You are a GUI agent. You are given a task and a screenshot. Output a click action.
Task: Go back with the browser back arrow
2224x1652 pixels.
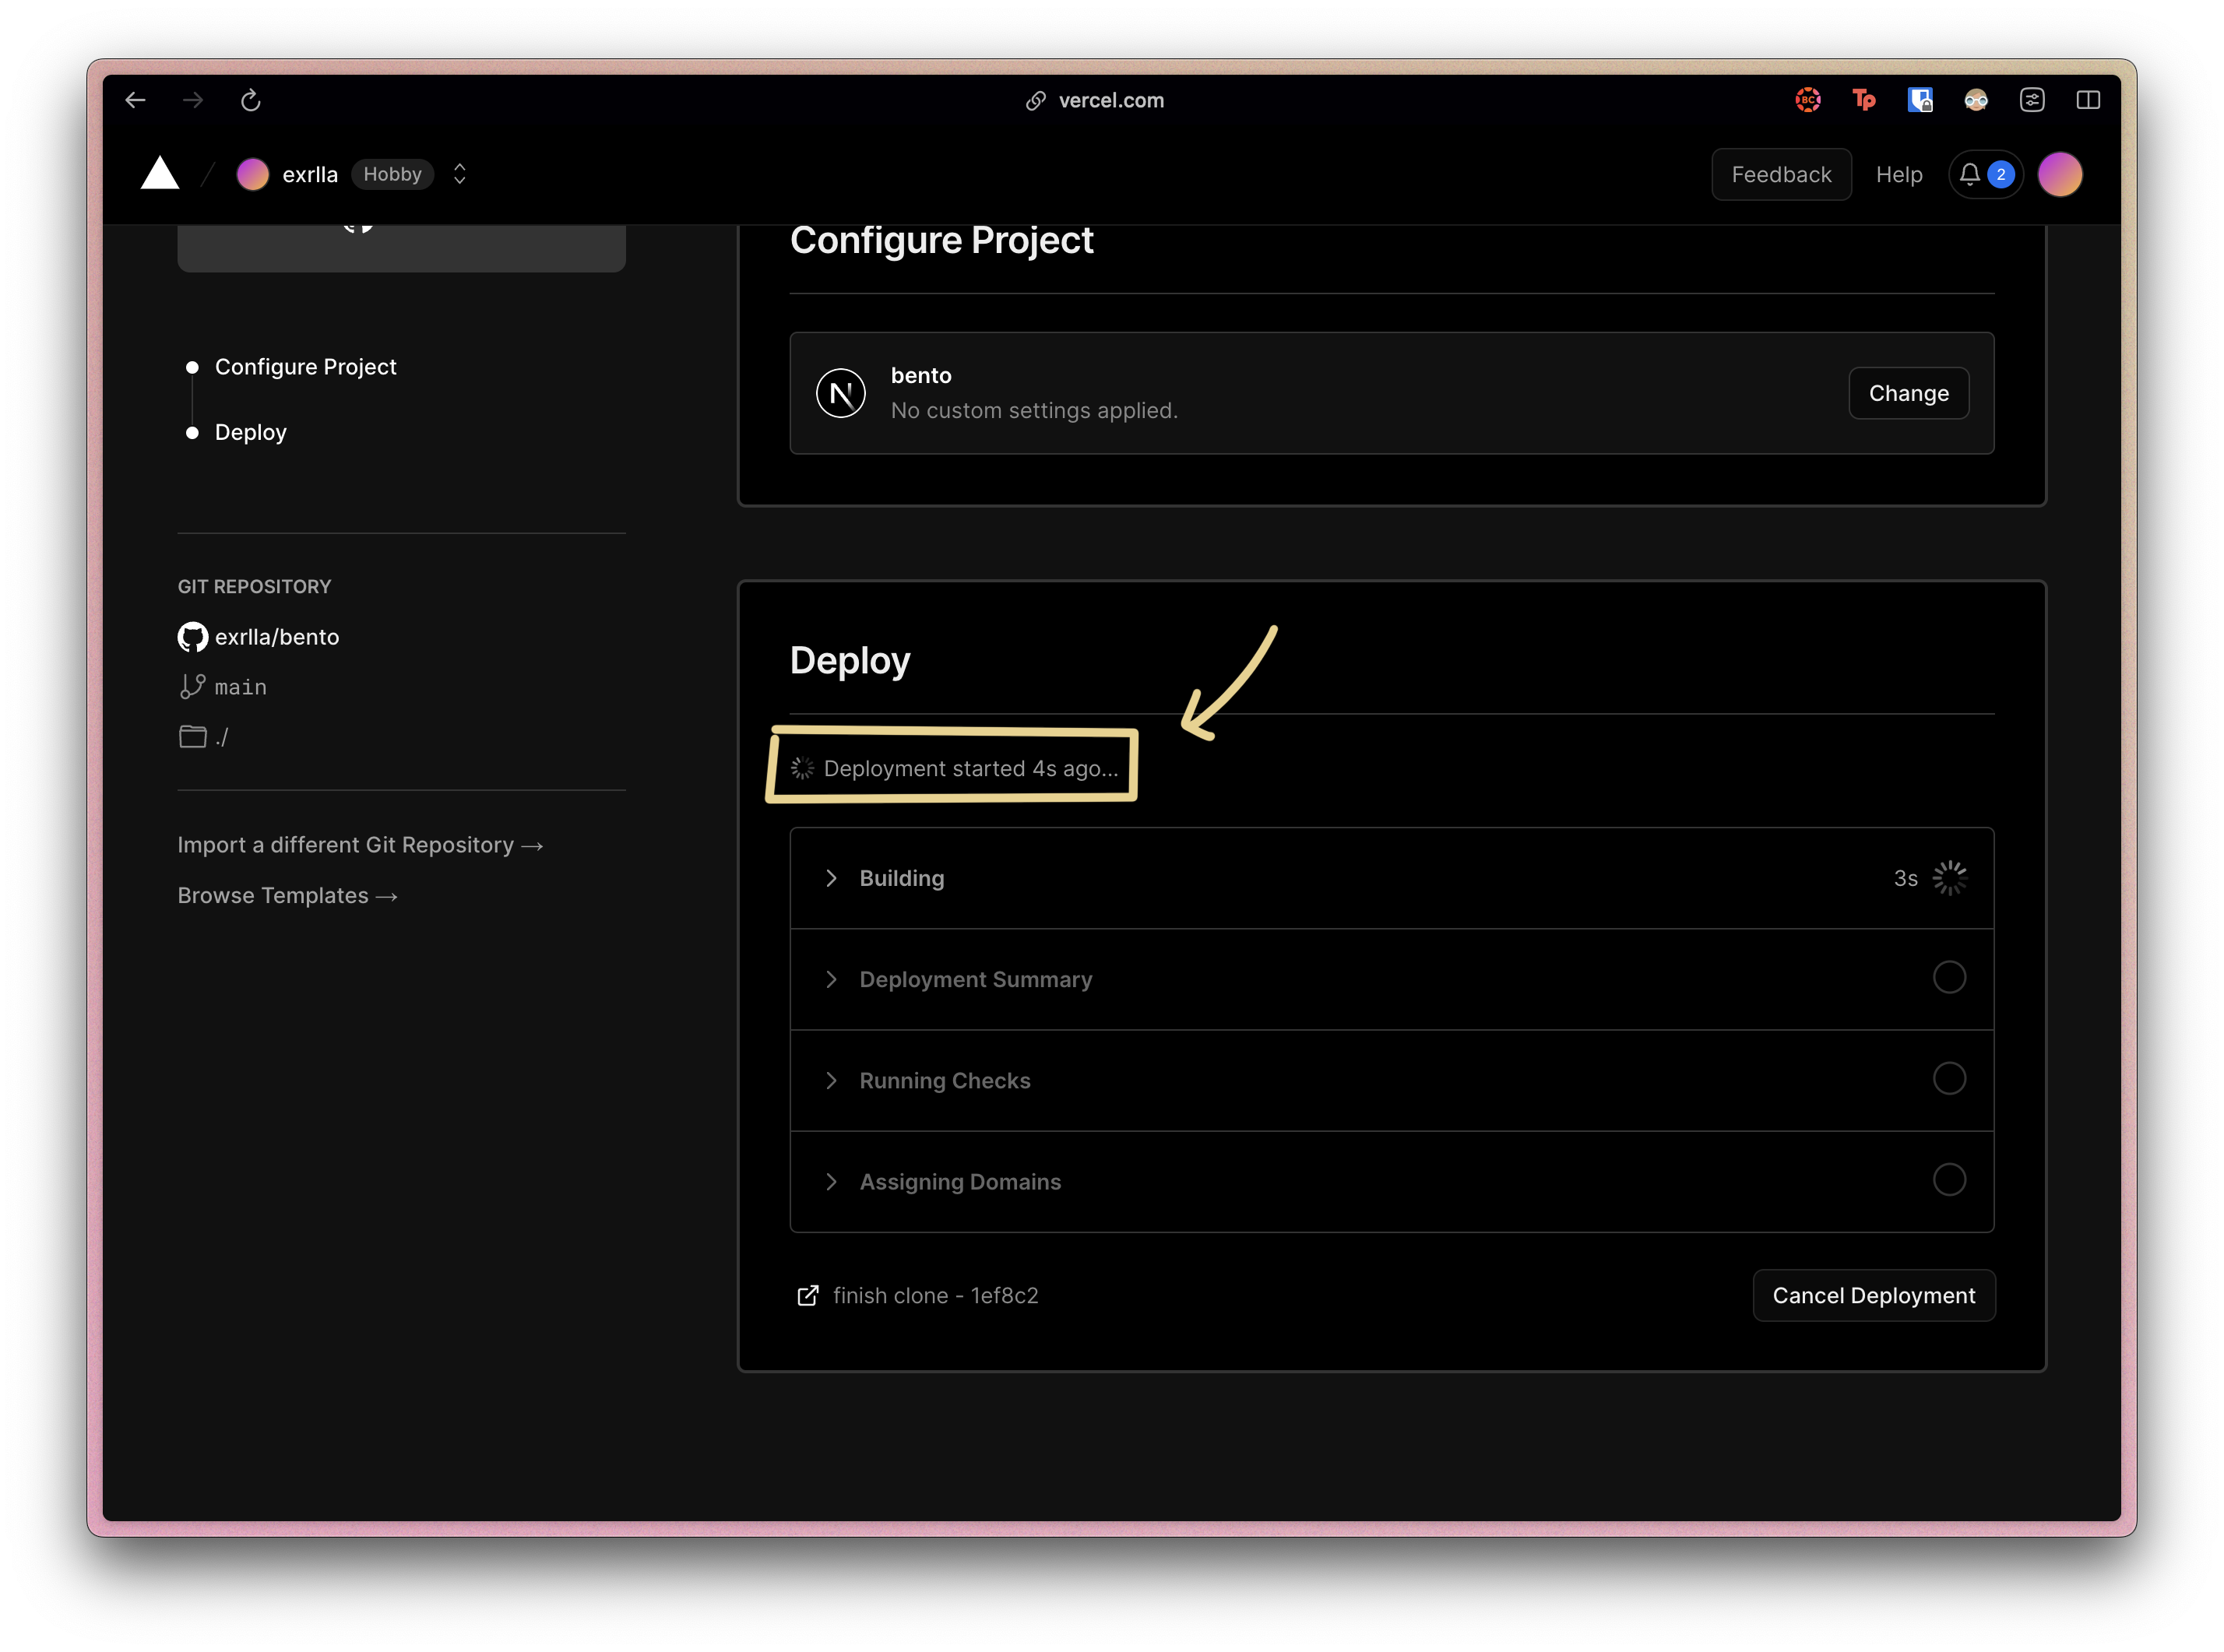pyautogui.click(x=136, y=100)
